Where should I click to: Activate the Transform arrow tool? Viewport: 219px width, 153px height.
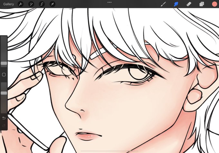(x=52, y=4)
